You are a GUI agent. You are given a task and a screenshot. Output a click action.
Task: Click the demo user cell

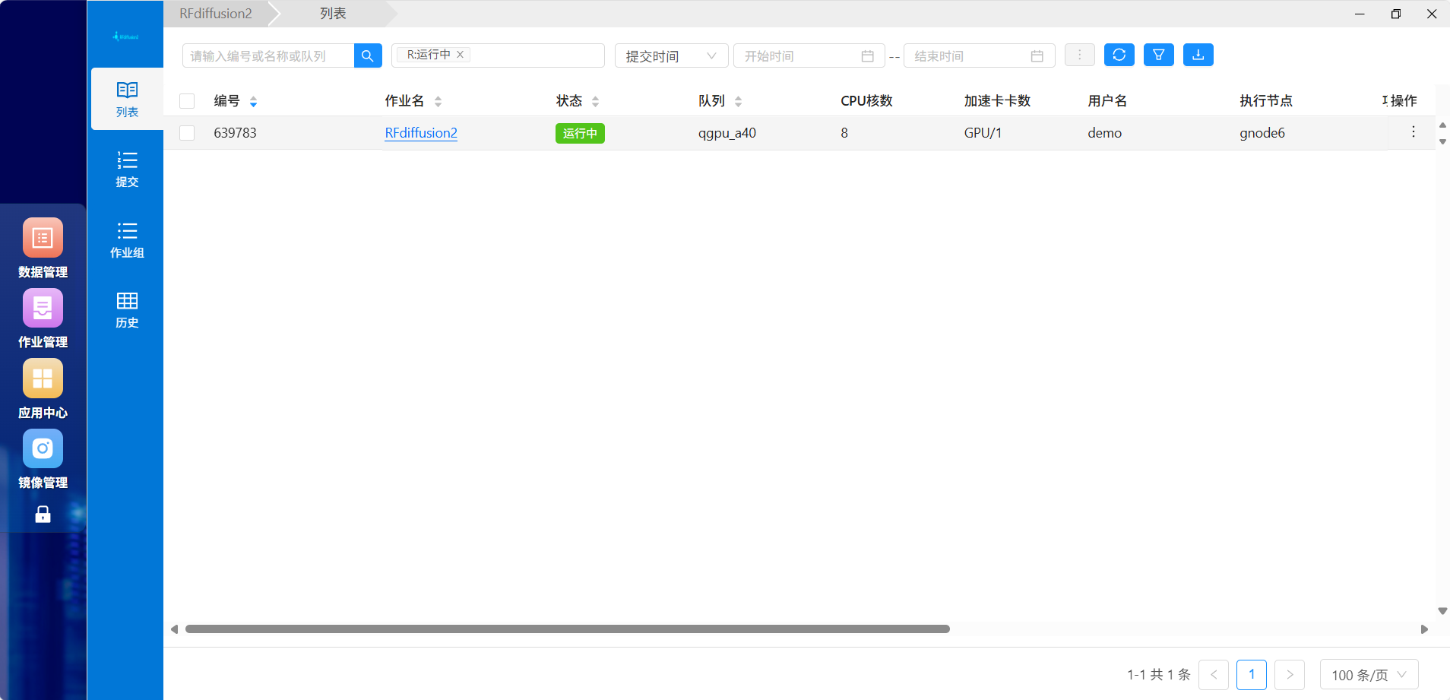tap(1104, 133)
